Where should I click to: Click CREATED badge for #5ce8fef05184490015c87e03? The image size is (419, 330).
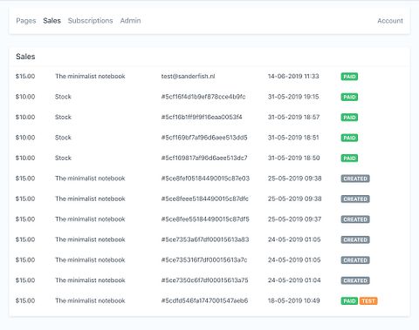(355, 178)
